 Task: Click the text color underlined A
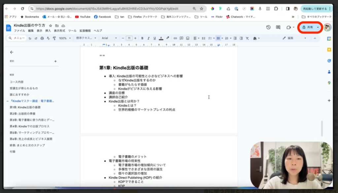tap(161, 38)
